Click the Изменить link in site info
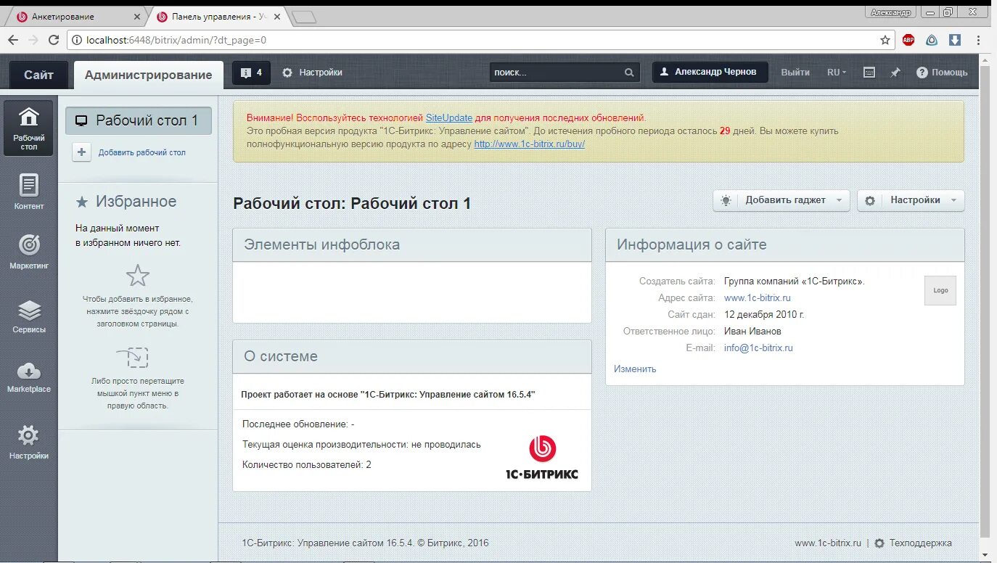Viewport: 997px width, 563px height. pyautogui.click(x=635, y=369)
